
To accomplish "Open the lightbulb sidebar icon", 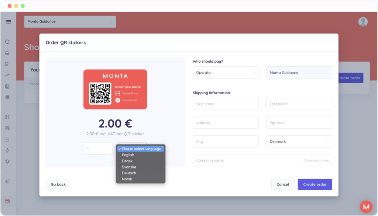I will (7, 64).
